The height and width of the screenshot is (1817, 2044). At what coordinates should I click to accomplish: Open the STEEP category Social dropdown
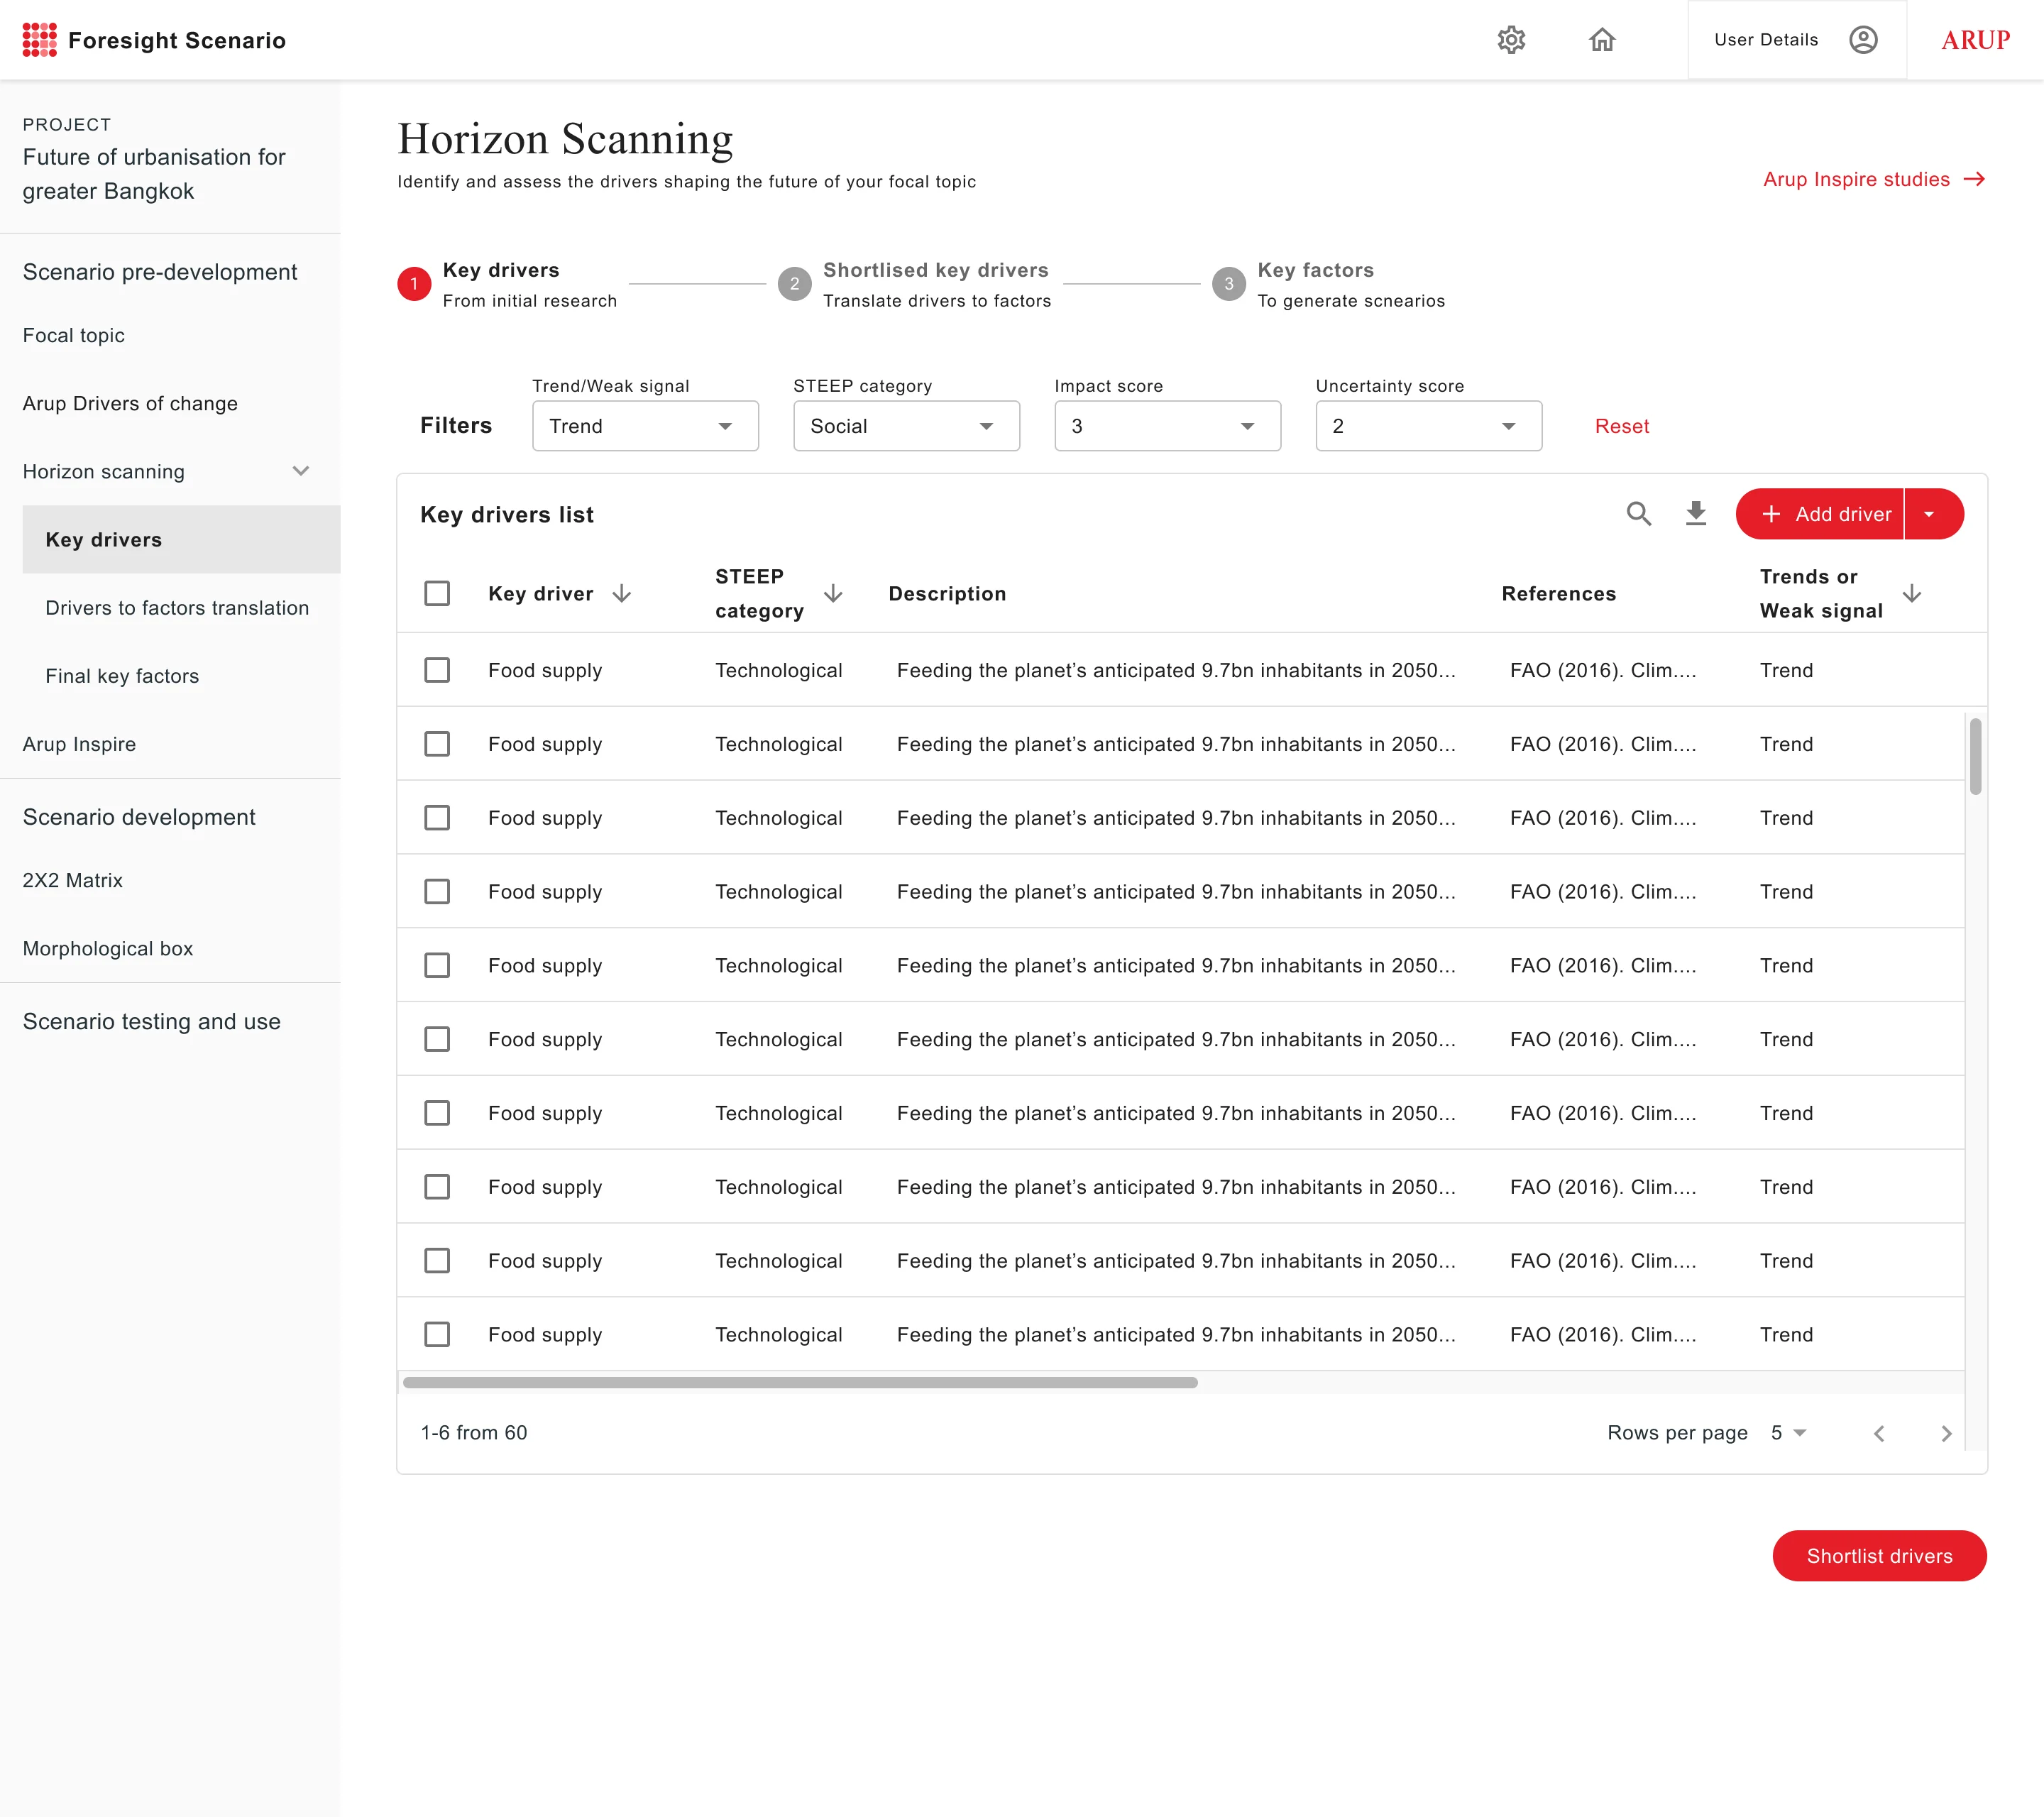(x=906, y=426)
